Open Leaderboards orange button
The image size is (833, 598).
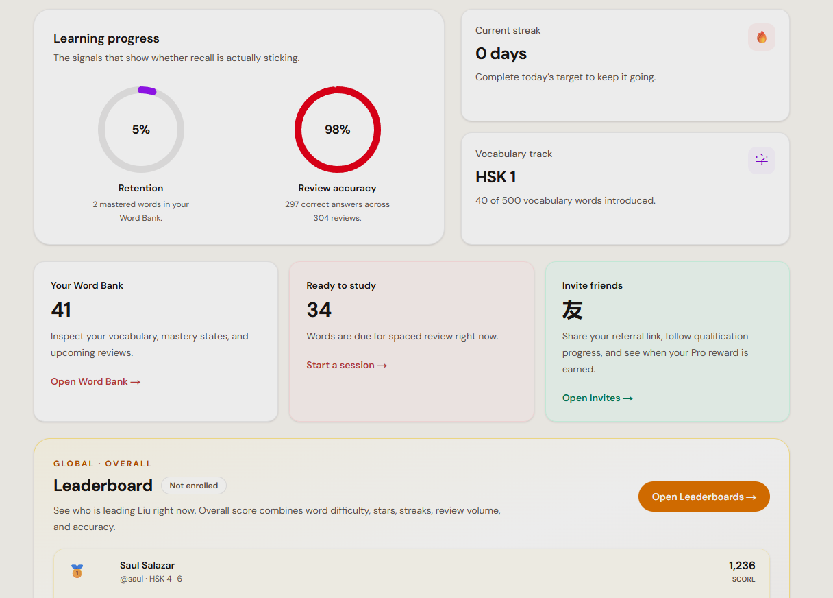pos(704,497)
